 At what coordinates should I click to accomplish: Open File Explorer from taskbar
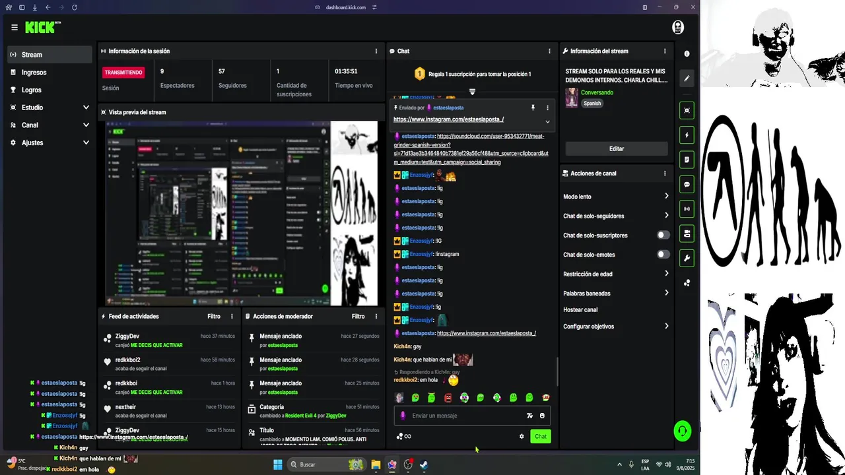tap(376, 464)
